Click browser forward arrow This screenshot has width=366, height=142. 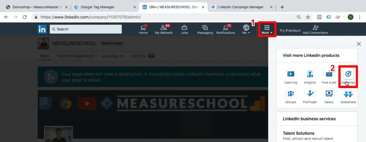(x=15, y=17)
